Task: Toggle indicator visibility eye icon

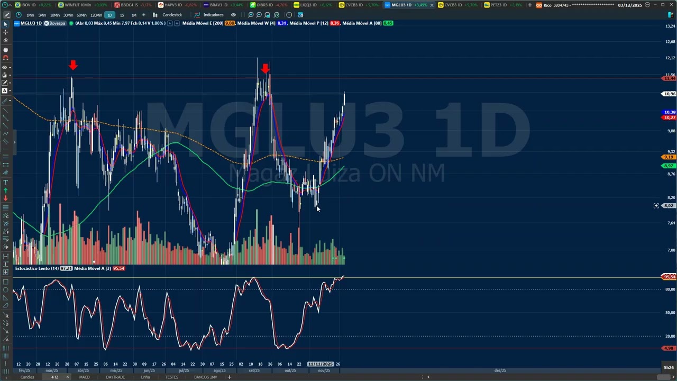Action: (233, 15)
